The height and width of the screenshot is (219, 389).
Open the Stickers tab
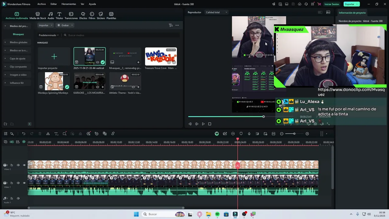point(101,16)
